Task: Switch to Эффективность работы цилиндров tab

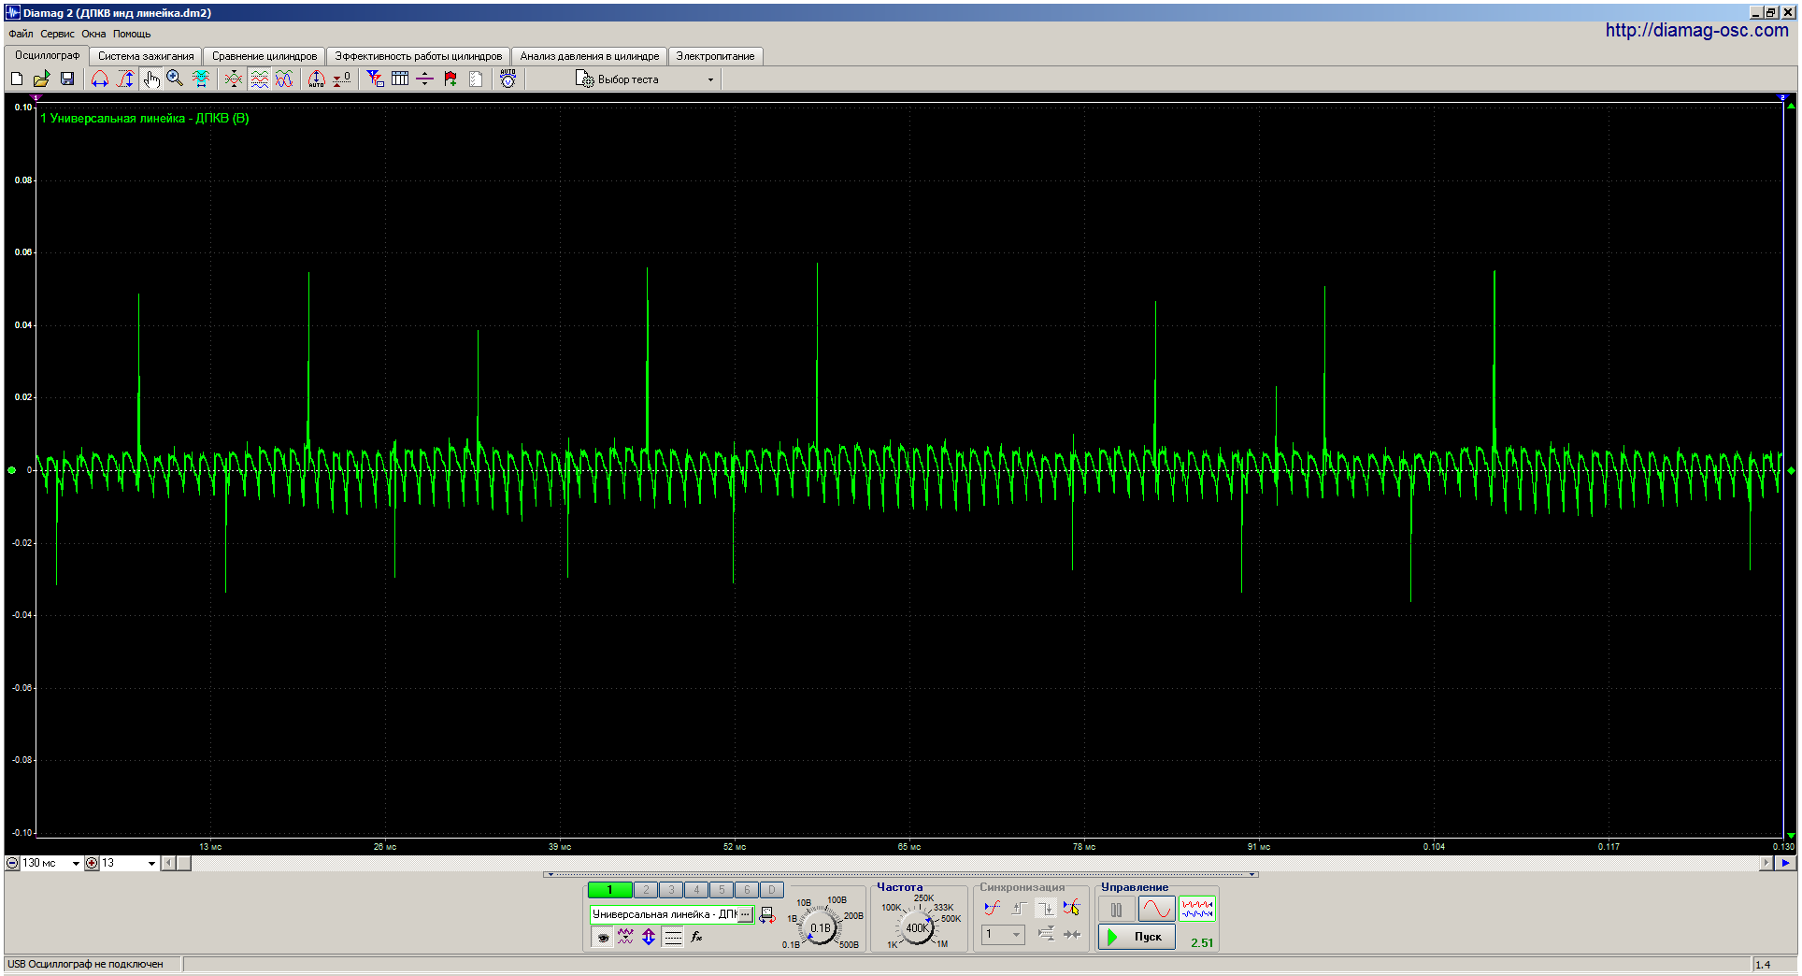Action: [x=419, y=56]
